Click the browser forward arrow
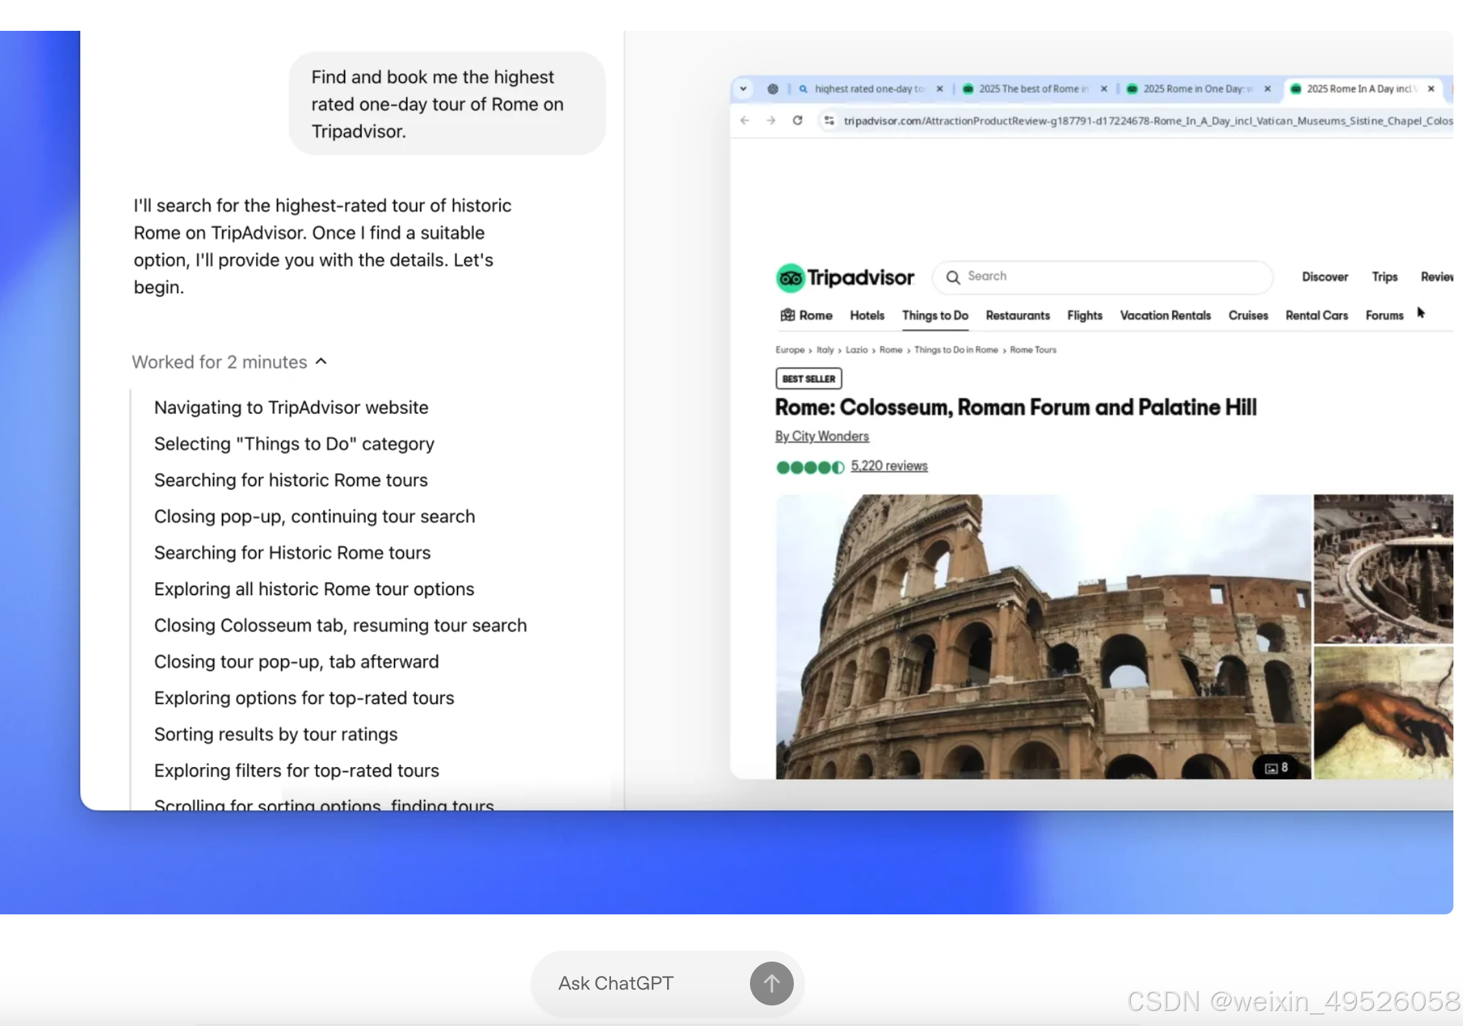The width and height of the screenshot is (1463, 1026). [771, 121]
